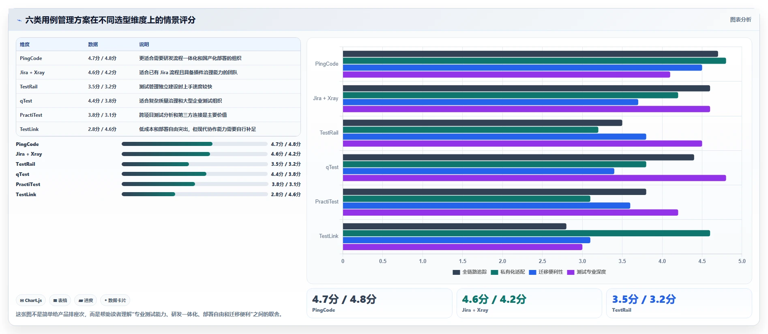Select the 表格 tag pill

pos(60,300)
